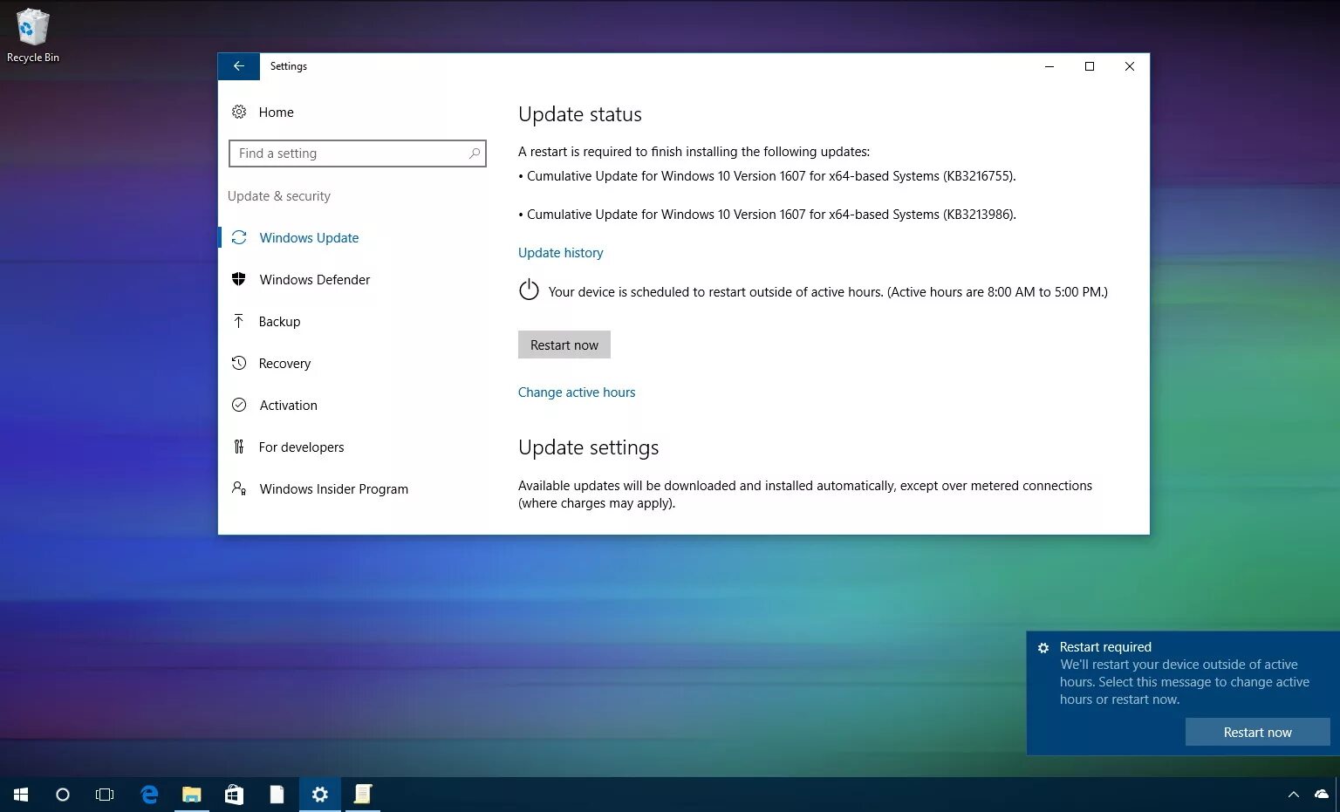Open Cortana search circle in taskbar
The image size is (1340, 812).
click(x=63, y=795)
